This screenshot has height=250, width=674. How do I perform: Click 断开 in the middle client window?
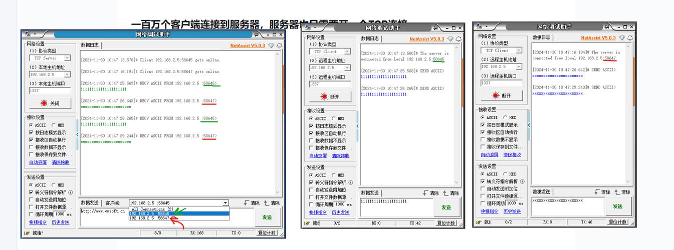click(x=329, y=96)
